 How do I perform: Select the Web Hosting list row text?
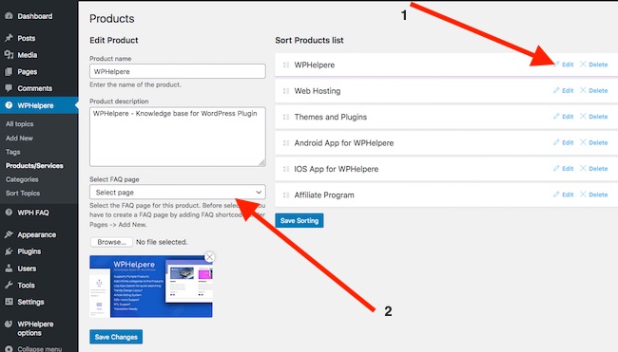(318, 91)
